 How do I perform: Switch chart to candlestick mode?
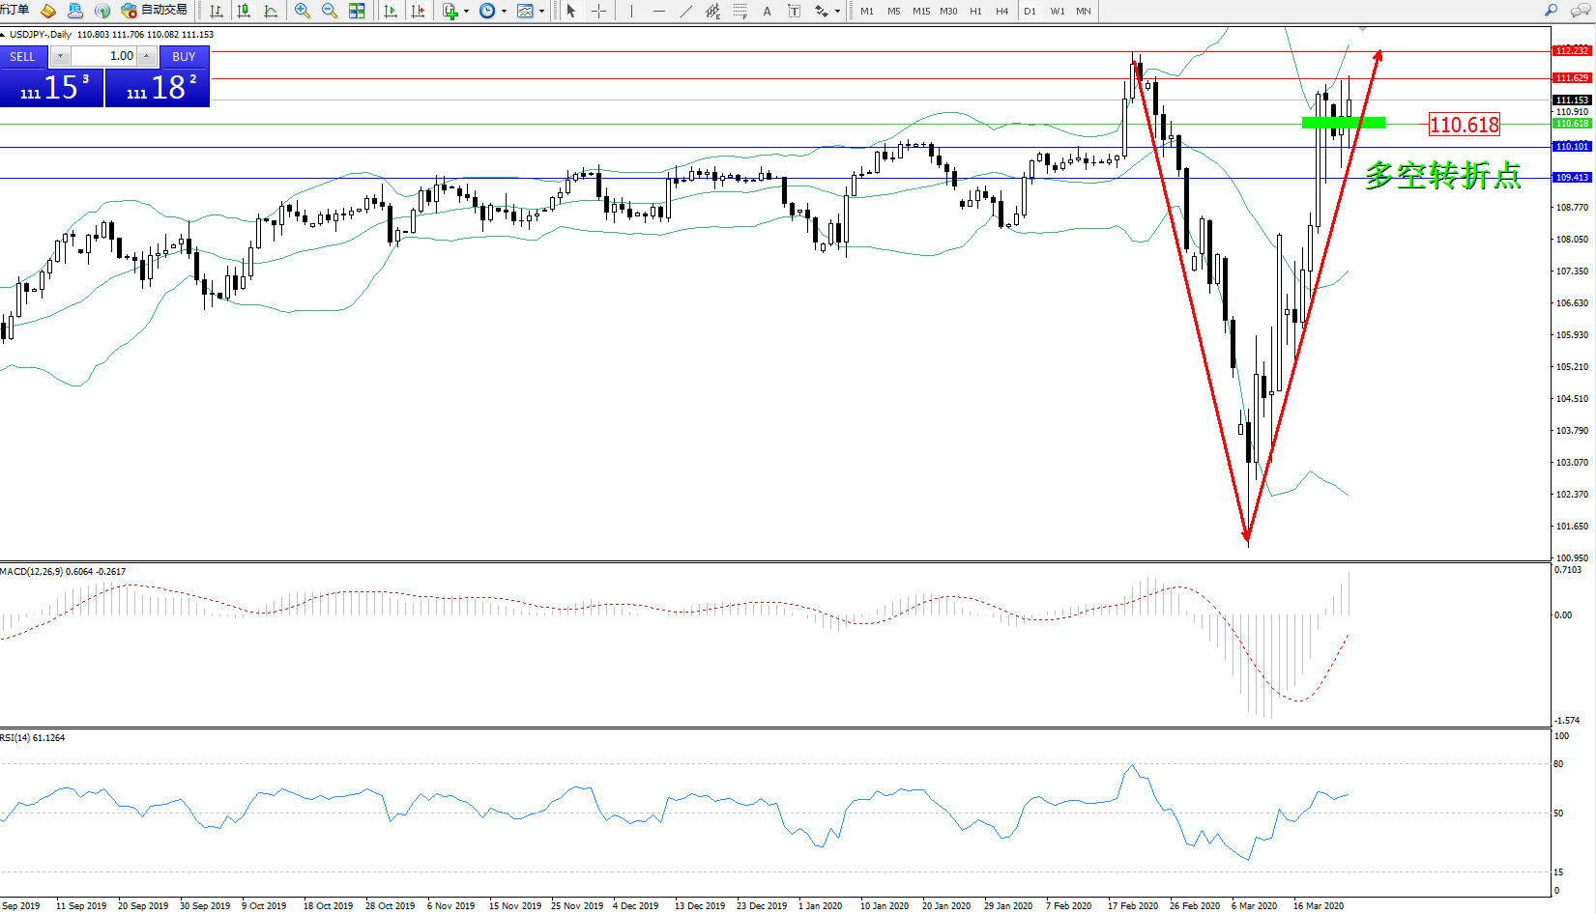pyautogui.click(x=244, y=11)
